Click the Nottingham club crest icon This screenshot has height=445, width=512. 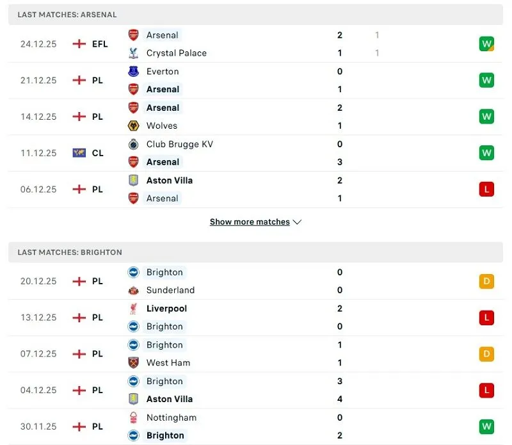coord(133,417)
